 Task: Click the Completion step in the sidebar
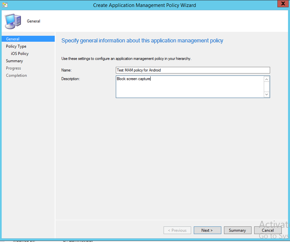click(16, 75)
